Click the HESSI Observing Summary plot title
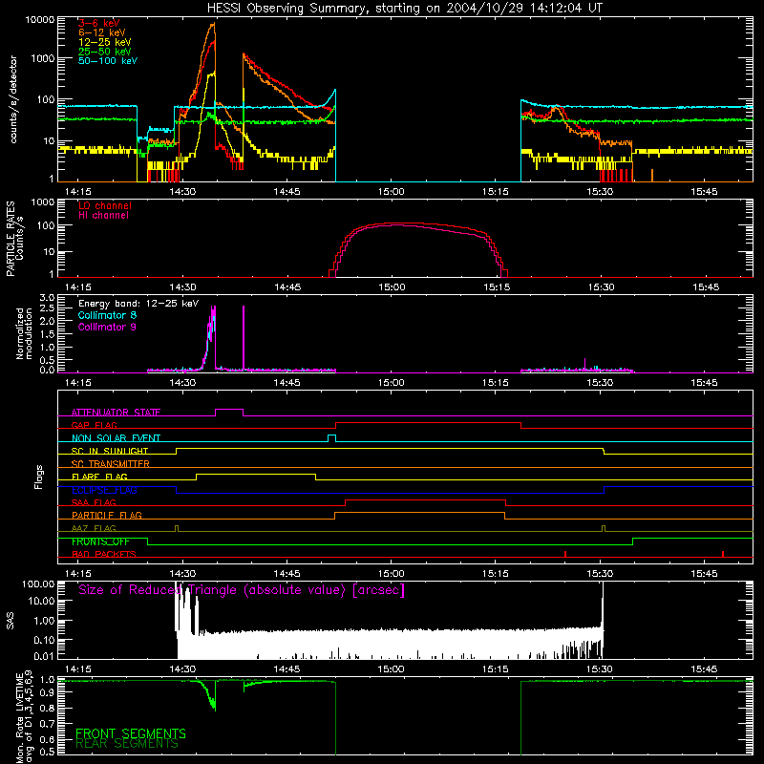Viewport: 764px width, 764px height. (404, 9)
